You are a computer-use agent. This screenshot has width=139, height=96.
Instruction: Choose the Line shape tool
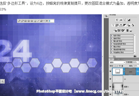tap(38, 21)
